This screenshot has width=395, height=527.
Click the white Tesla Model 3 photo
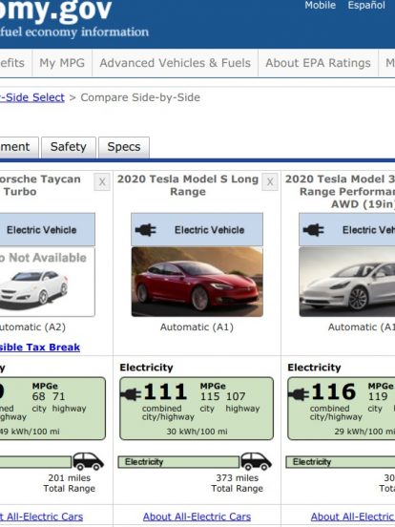point(347,282)
